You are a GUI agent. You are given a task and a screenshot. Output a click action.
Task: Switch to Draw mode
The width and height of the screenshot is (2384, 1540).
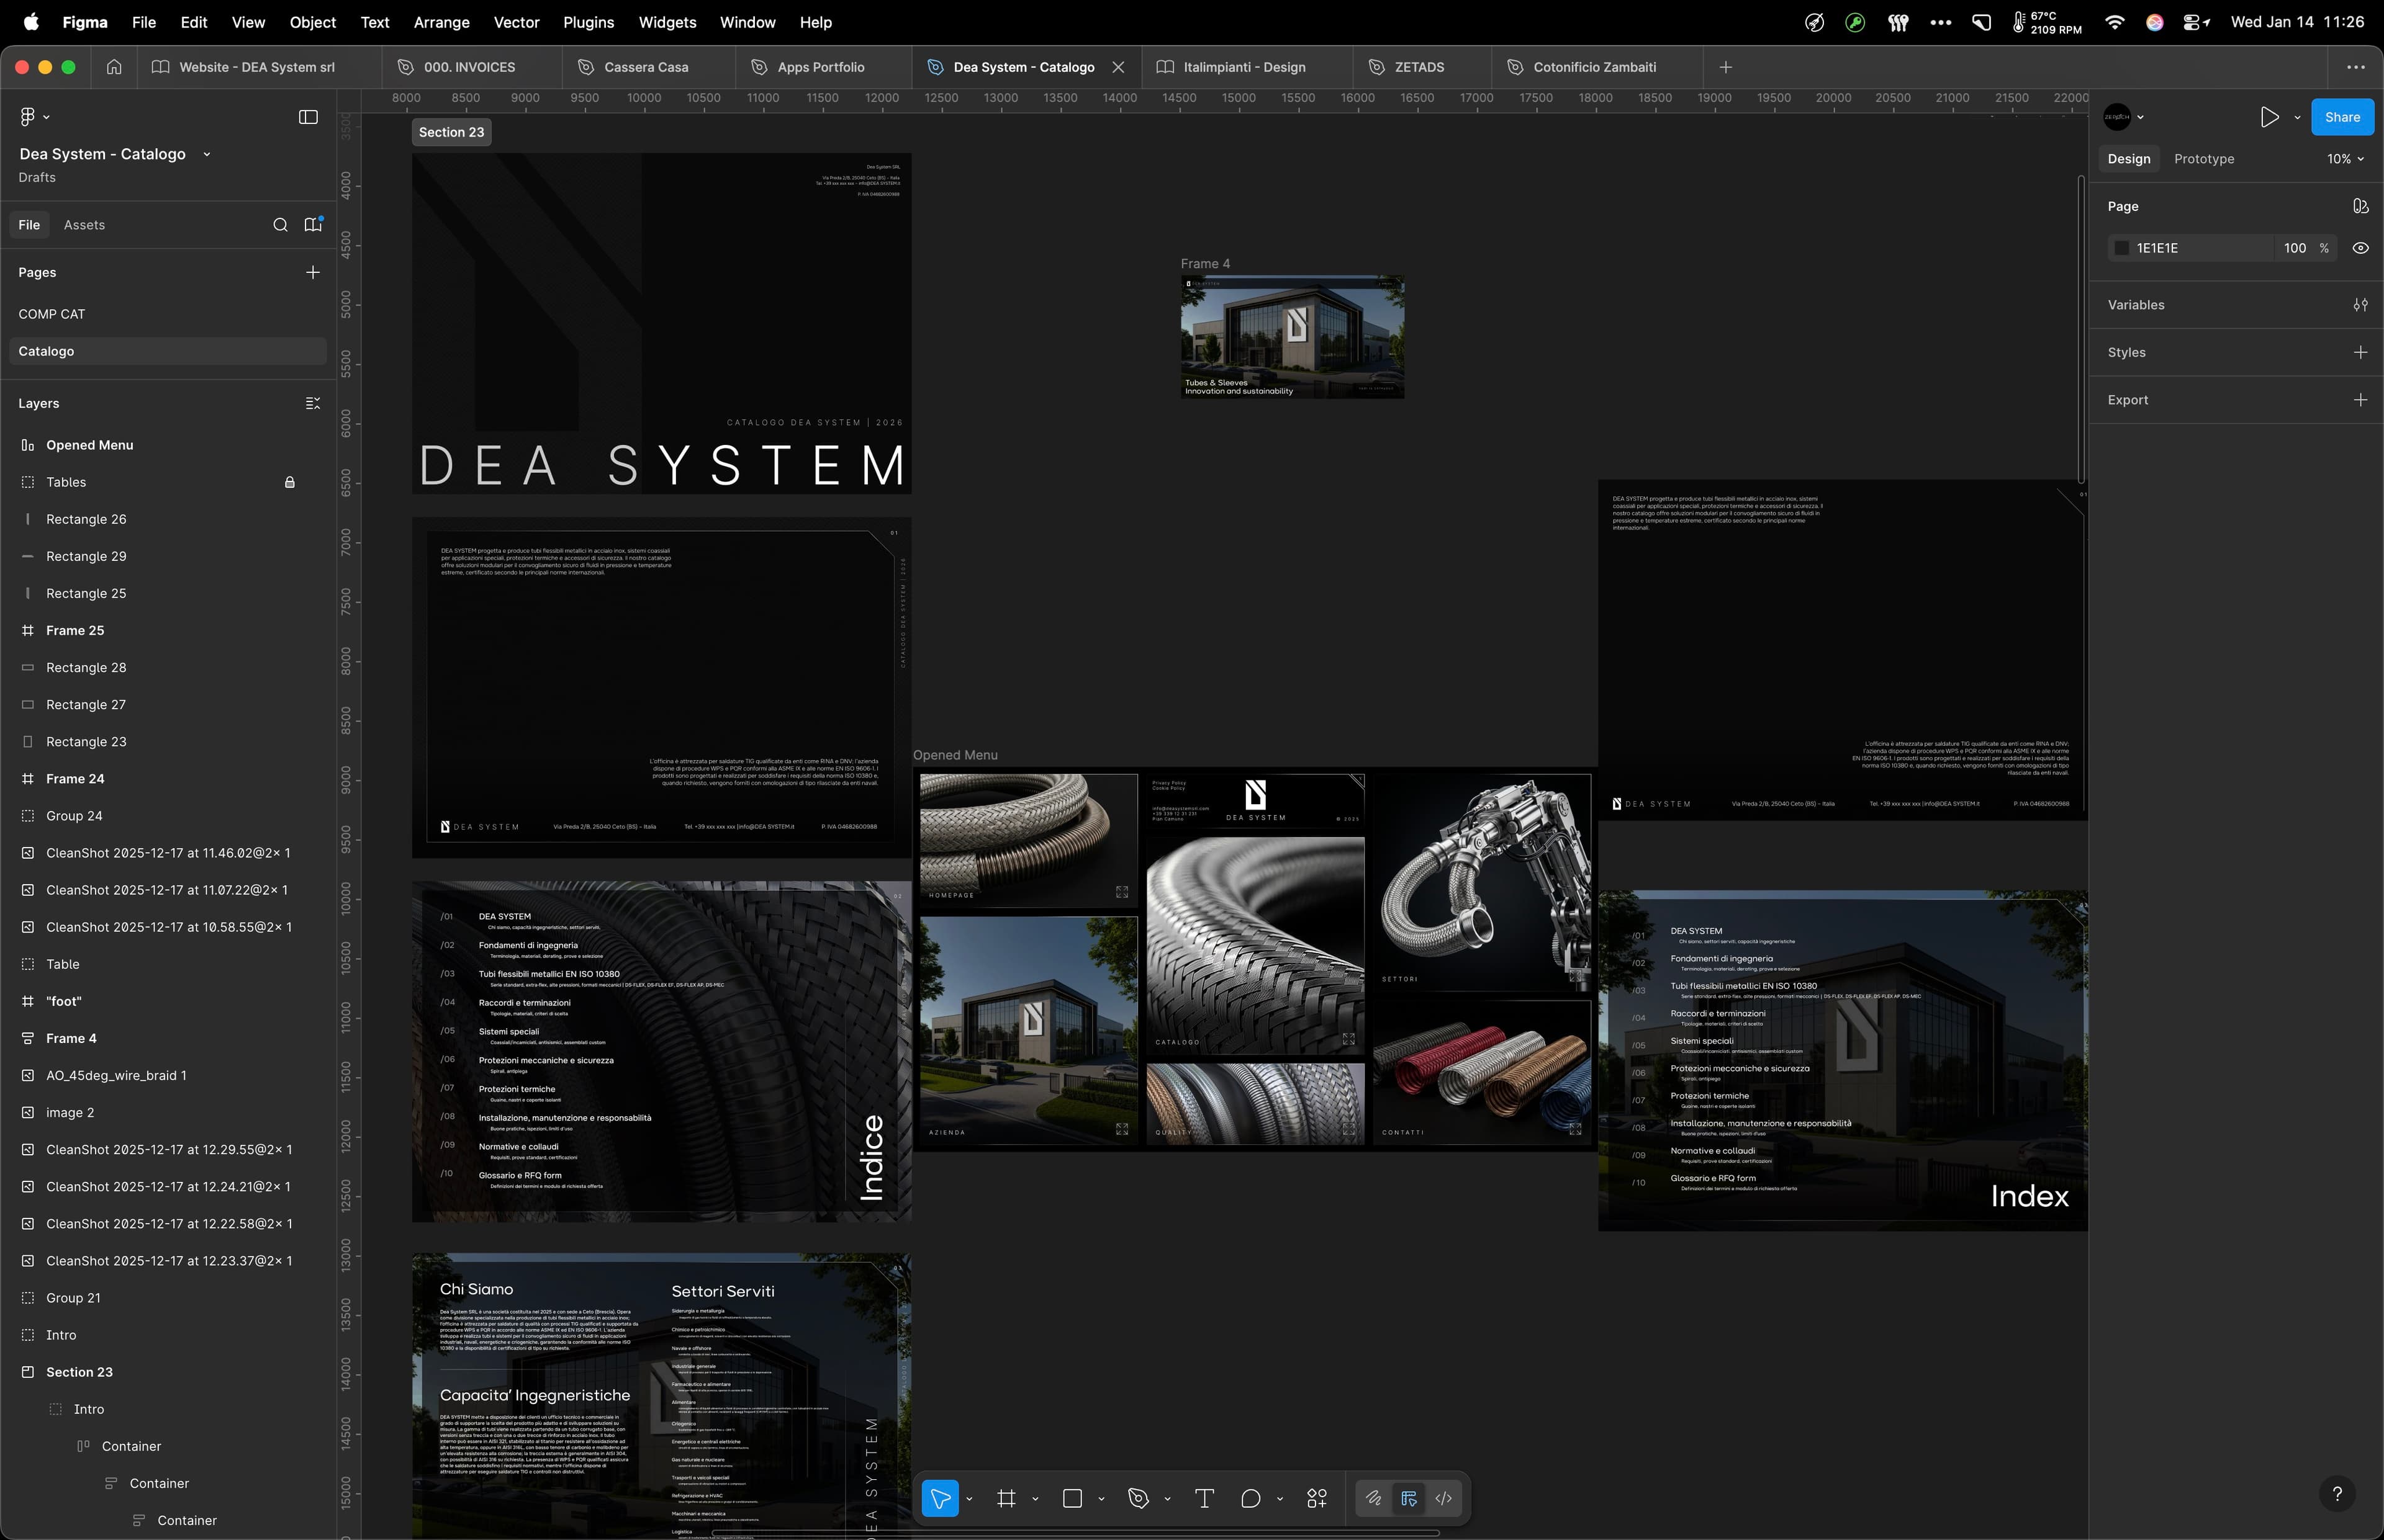pyautogui.click(x=1373, y=1498)
